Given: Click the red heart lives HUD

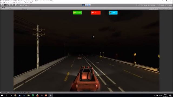Looking at the screenshot, I should [x=96, y=13].
